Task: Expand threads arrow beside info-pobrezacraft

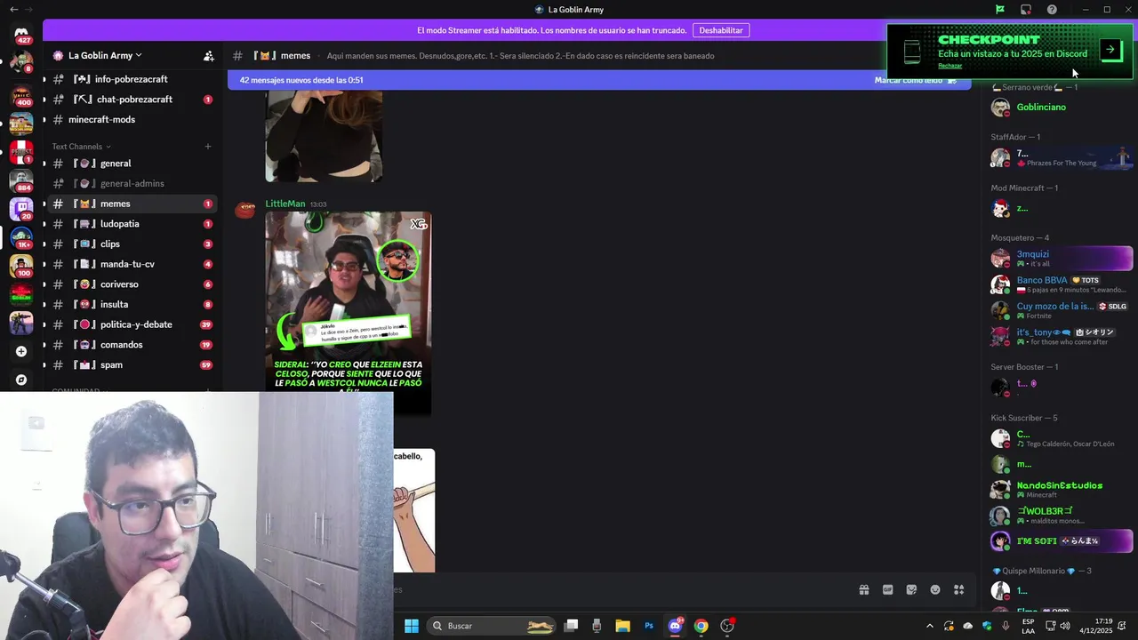Action: (x=44, y=79)
